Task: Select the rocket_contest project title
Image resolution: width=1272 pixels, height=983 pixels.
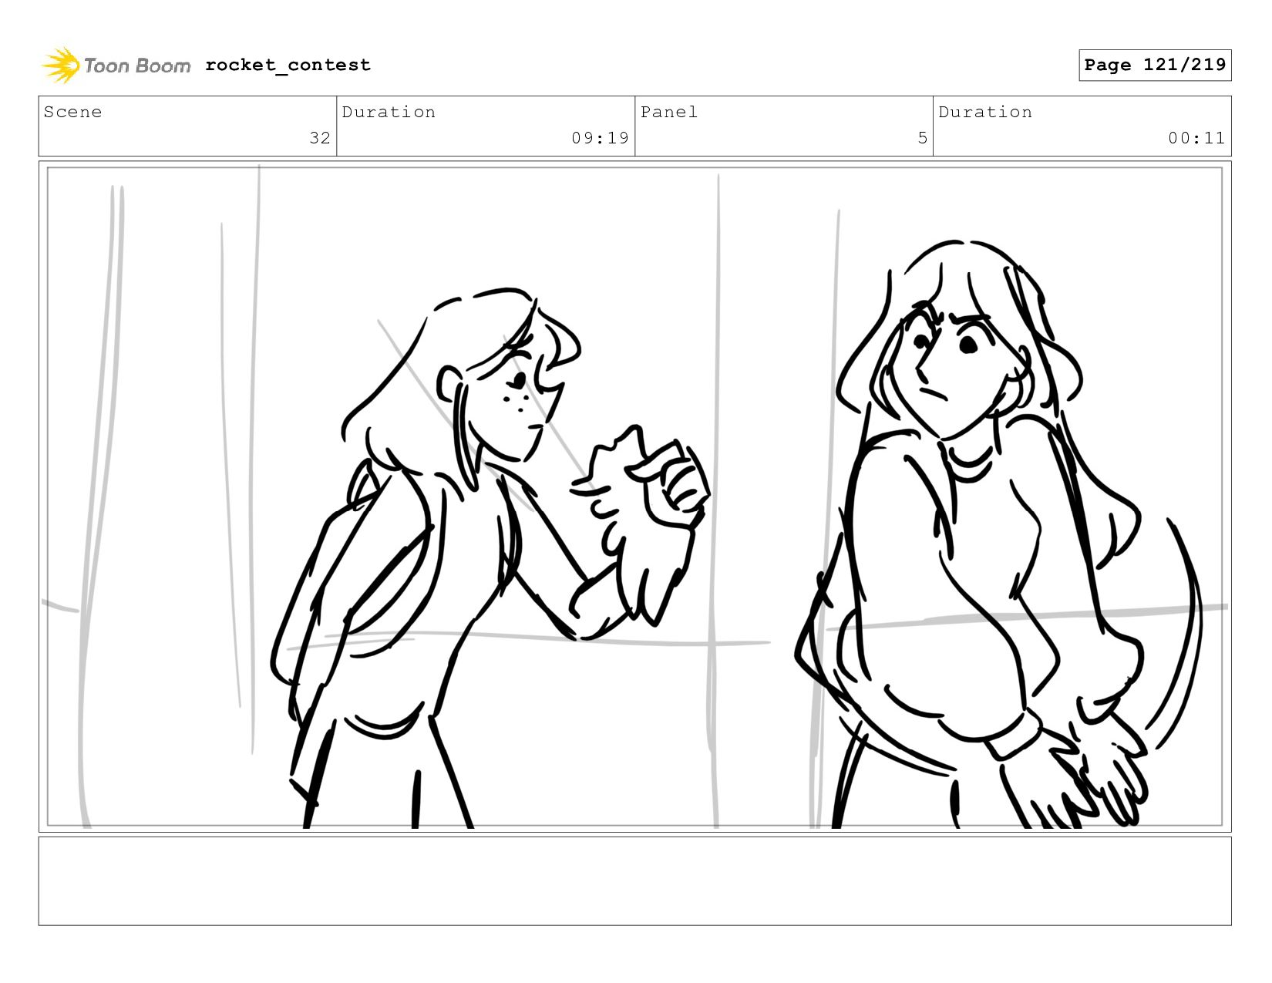Action: pyautogui.click(x=288, y=66)
